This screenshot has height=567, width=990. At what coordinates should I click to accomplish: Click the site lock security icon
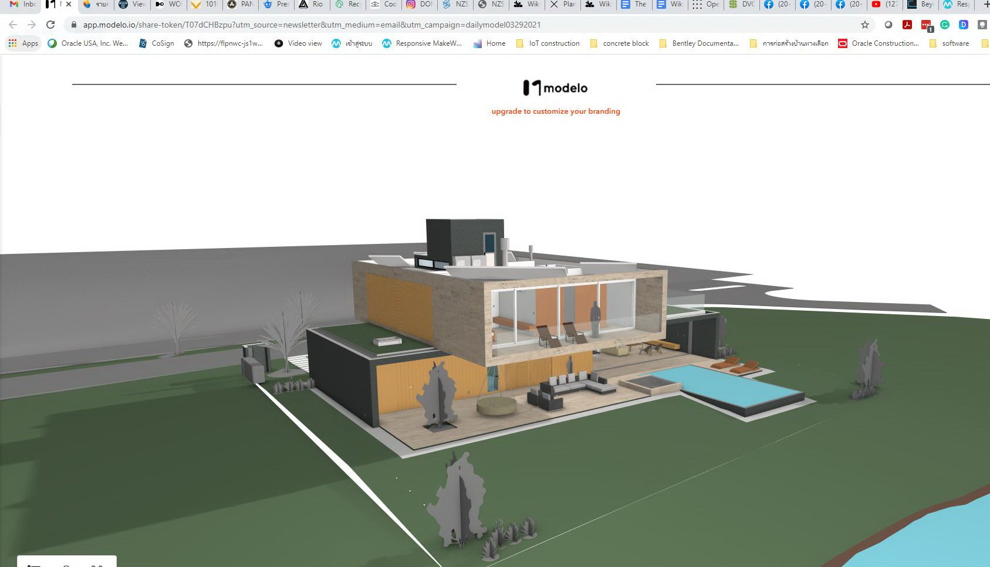(x=74, y=25)
